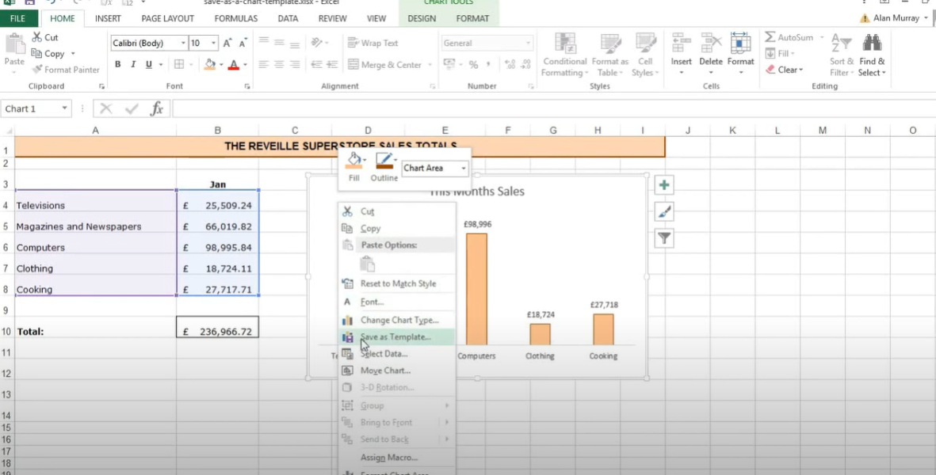Open the Fill dropdown in Editing group
The width and height of the screenshot is (936, 475).
[x=781, y=54]
